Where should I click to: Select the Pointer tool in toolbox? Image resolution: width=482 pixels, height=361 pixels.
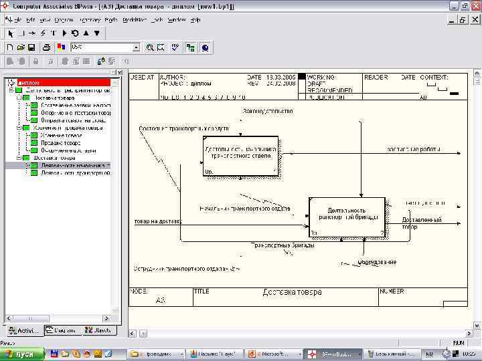click(x=10, y=33)
